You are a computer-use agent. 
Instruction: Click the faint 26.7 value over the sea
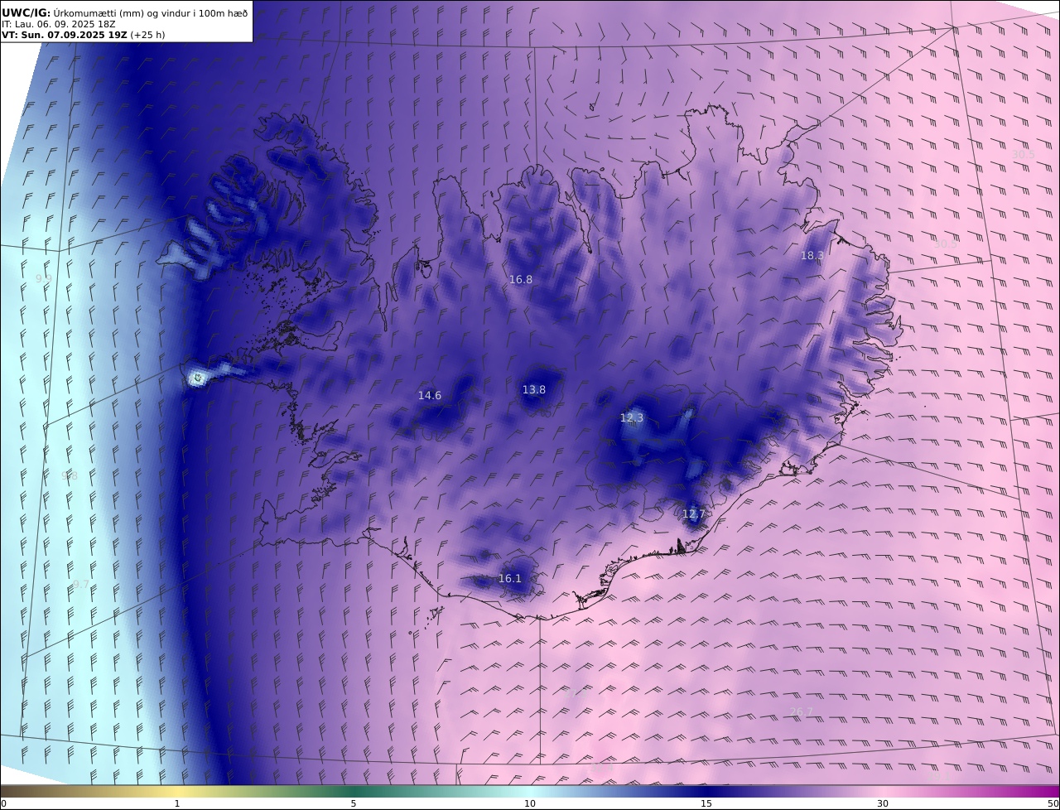point(801,712)
